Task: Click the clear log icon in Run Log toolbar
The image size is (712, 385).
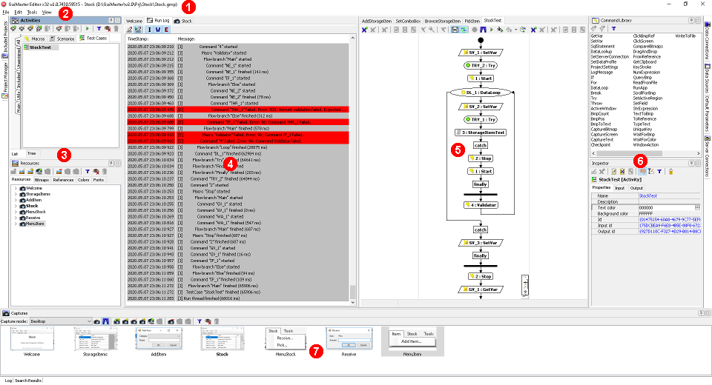Action: coord(131,30)
